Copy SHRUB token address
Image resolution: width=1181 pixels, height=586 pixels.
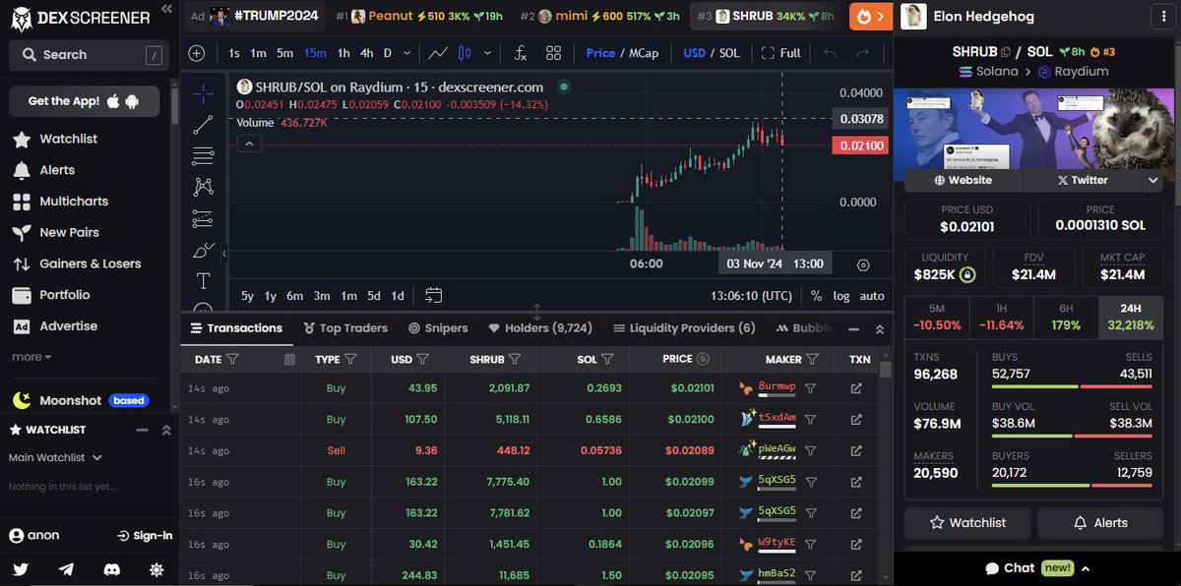pyautogui.click(x=1006, y=51)
